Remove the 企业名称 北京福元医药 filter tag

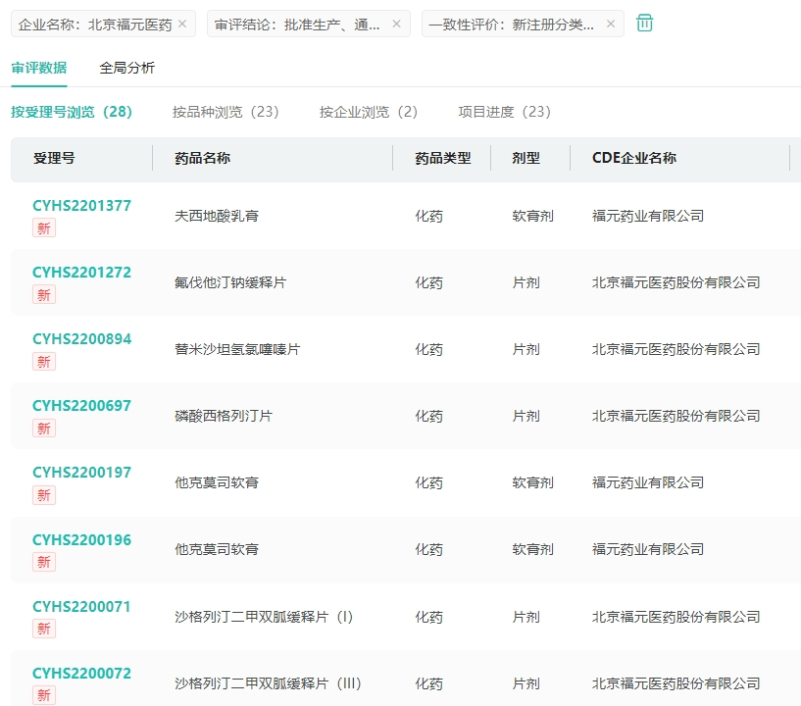[182, 24]
